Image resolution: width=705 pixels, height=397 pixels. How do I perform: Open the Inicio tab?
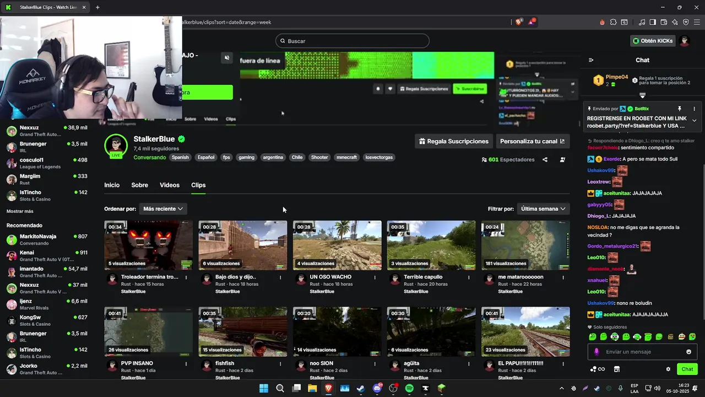coord(112,185)
